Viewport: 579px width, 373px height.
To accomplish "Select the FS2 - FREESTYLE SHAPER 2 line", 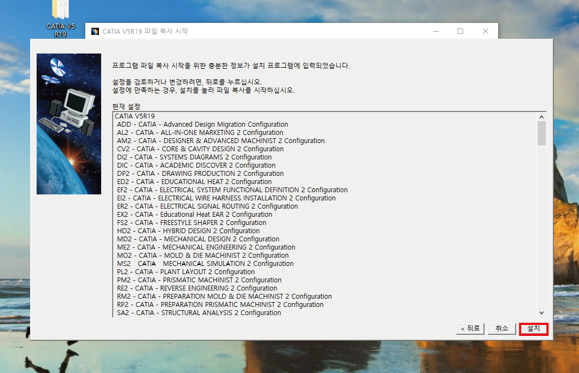I will coord(191,222).
